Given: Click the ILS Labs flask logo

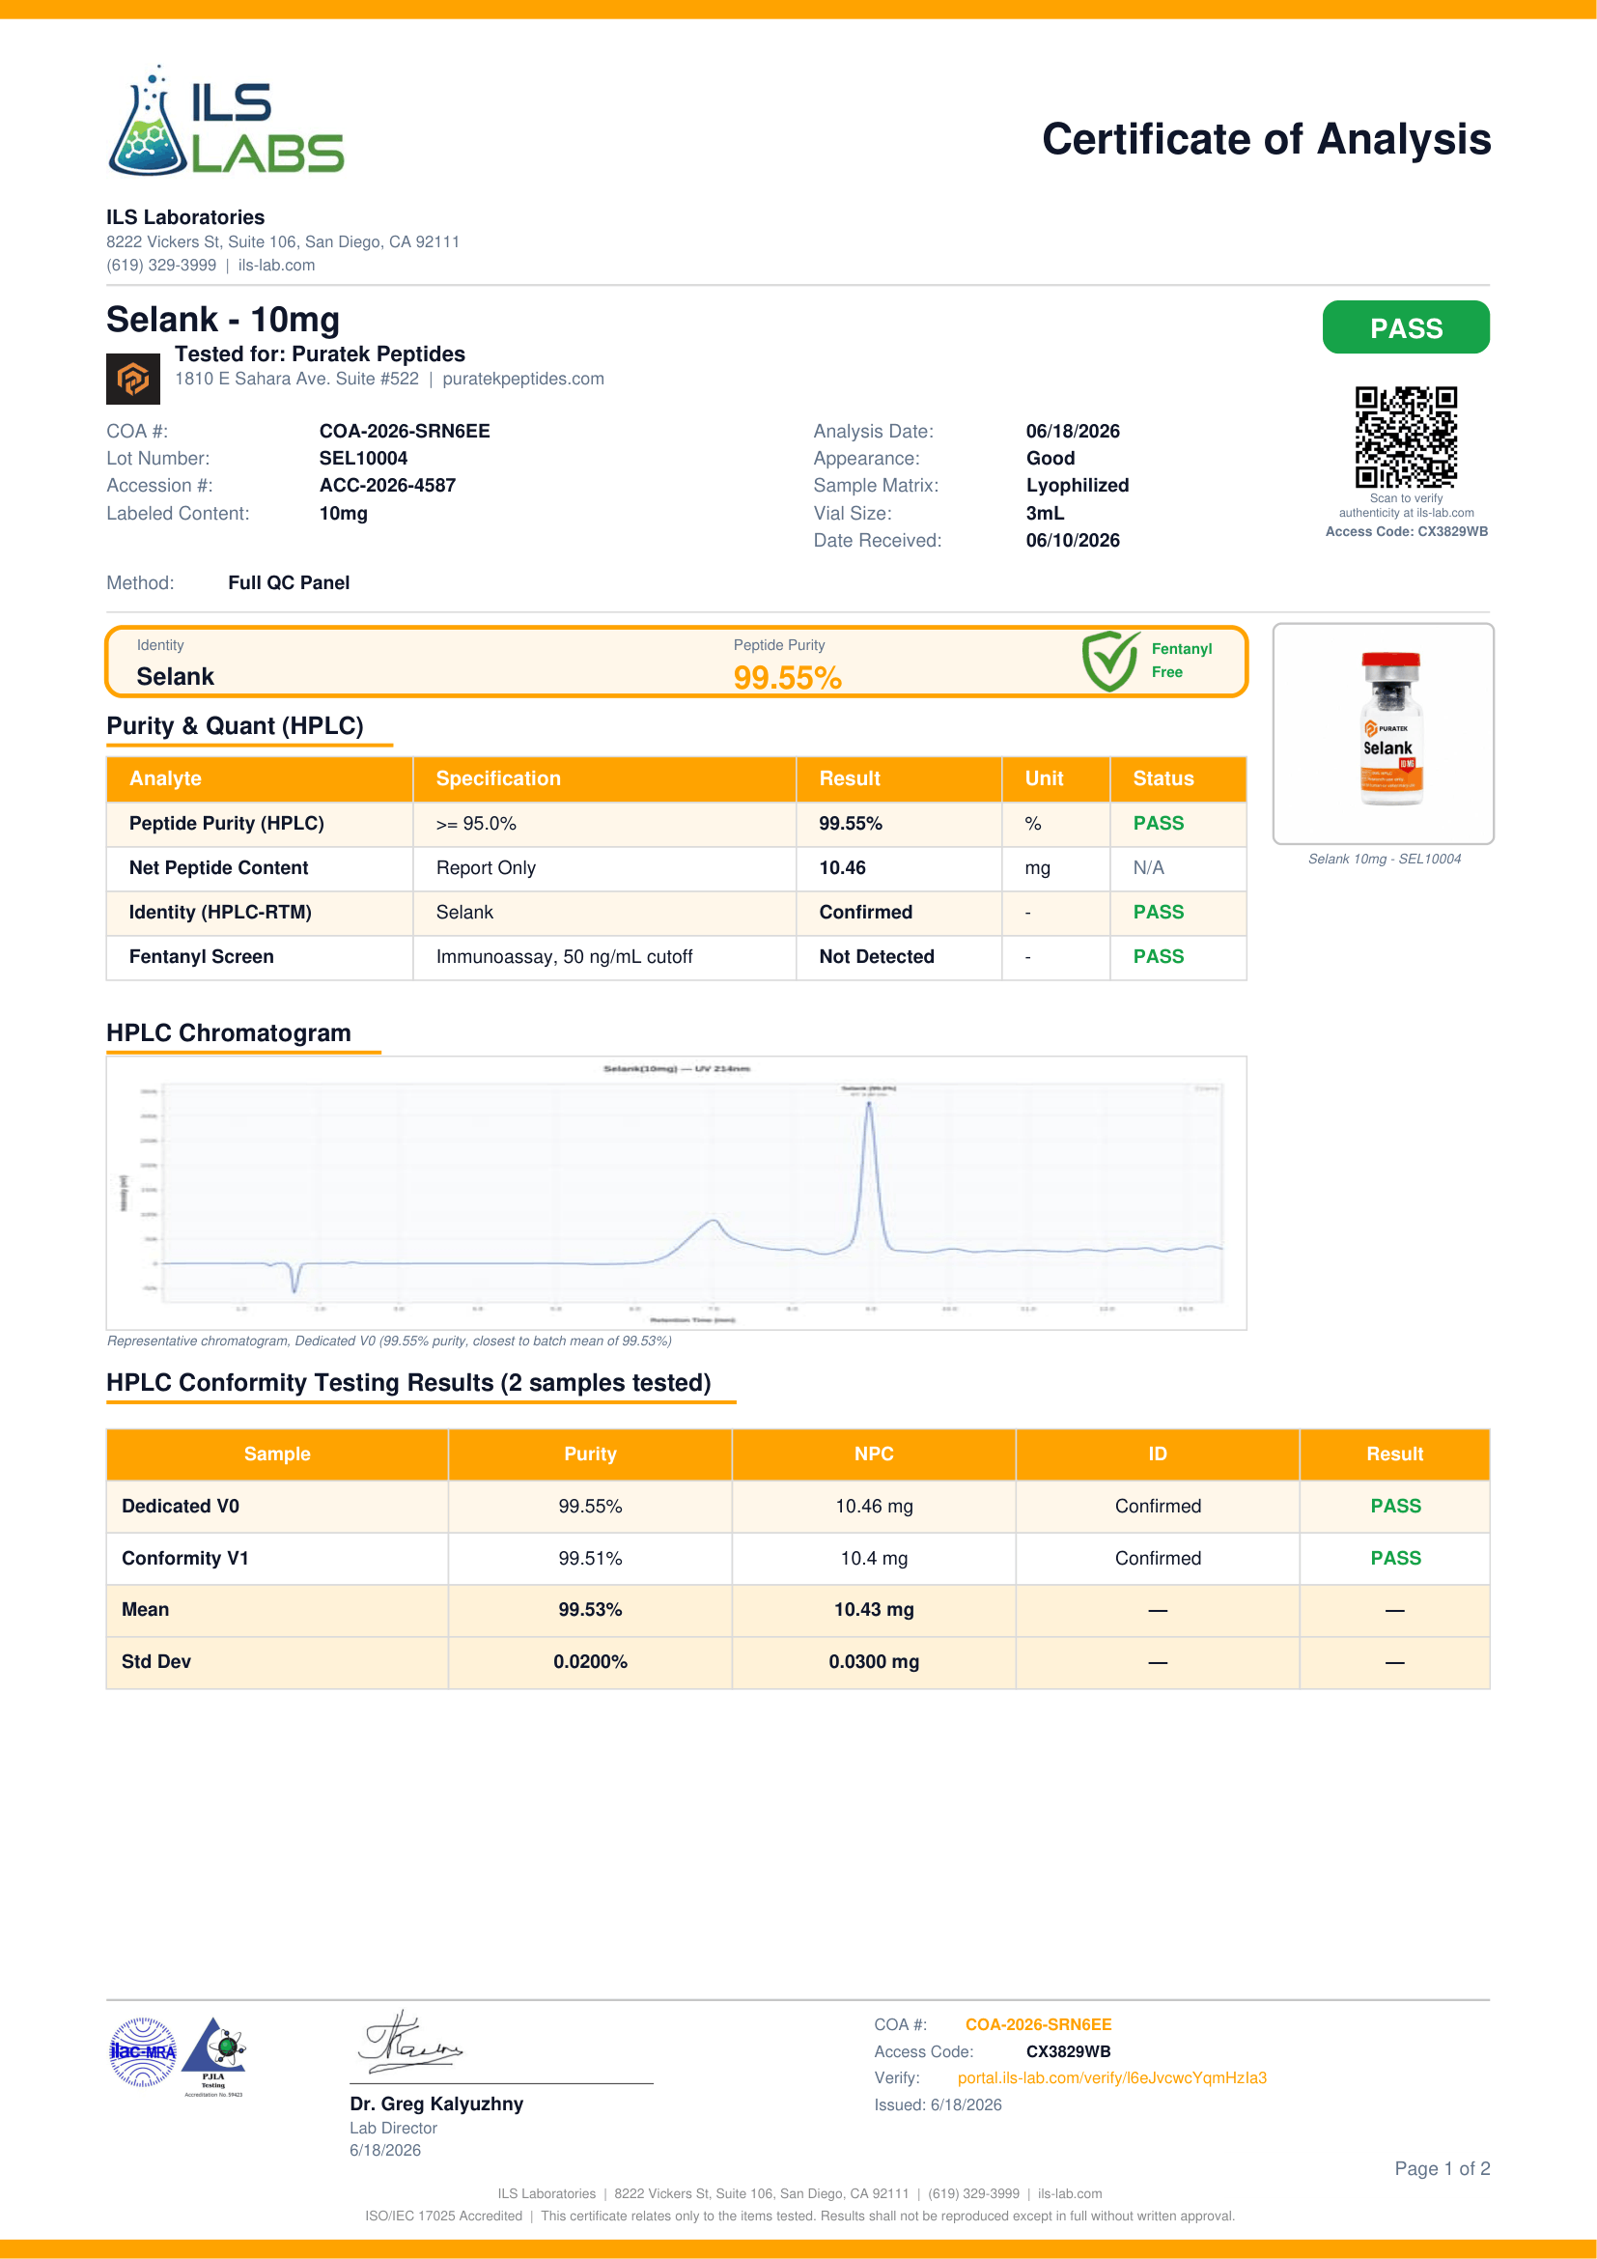Looking at the screenshot, I should click(225, 121).
